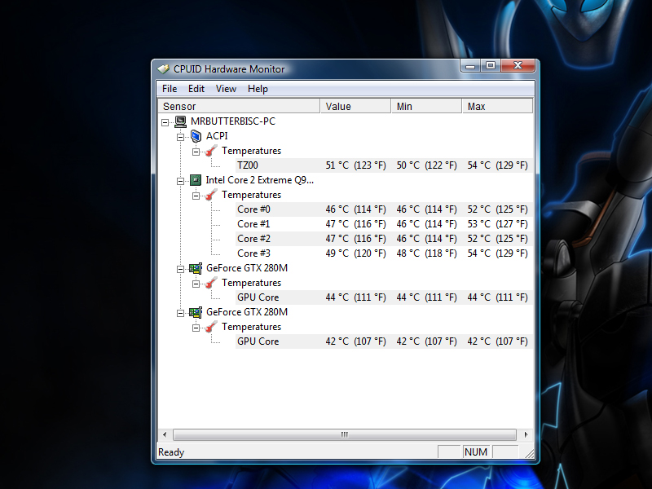
Task: Click TZ00 min value 50 °C (122 °F)
Action: coord(426,165)
